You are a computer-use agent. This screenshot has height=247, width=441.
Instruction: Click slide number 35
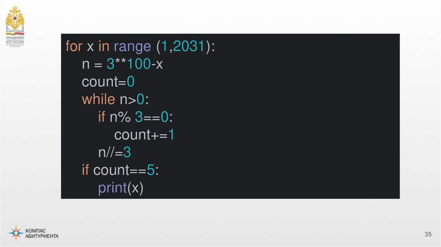pos(428,235)
